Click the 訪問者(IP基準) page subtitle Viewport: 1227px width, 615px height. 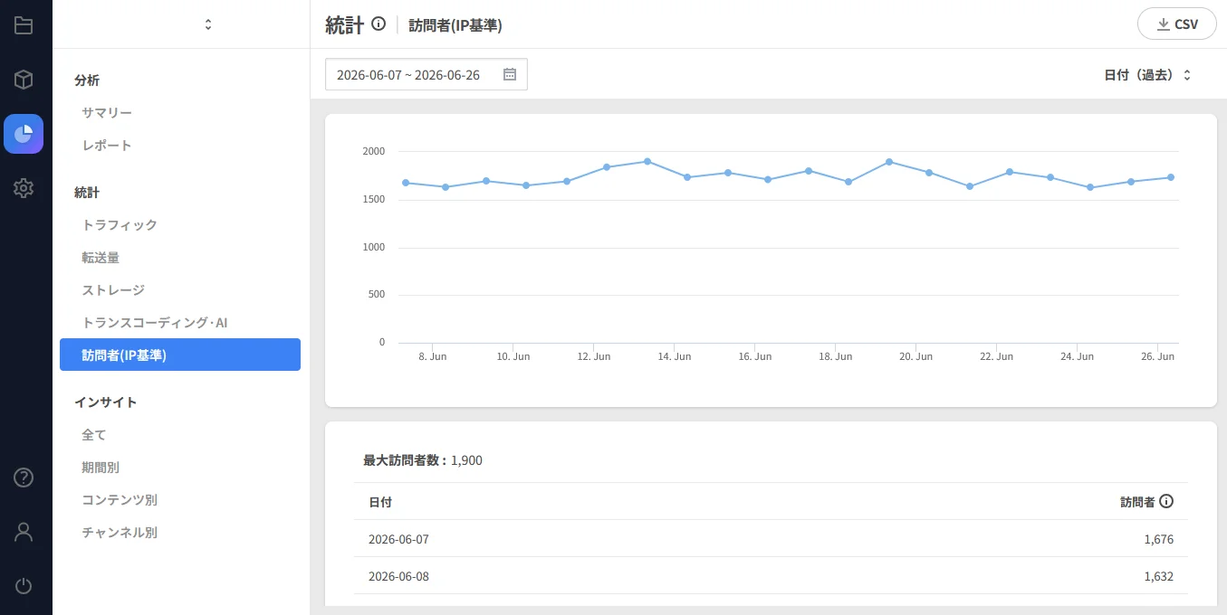pyautogui.click(x=455, y=25)
